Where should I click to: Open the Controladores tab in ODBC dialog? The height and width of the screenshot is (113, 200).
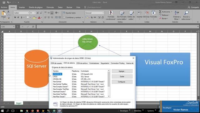click(x=94, y=63)
